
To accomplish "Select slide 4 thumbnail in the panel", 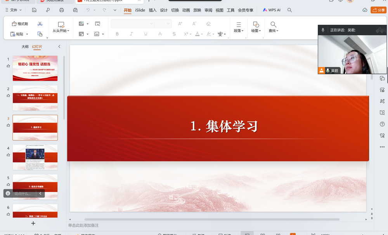I will [35, 157].
